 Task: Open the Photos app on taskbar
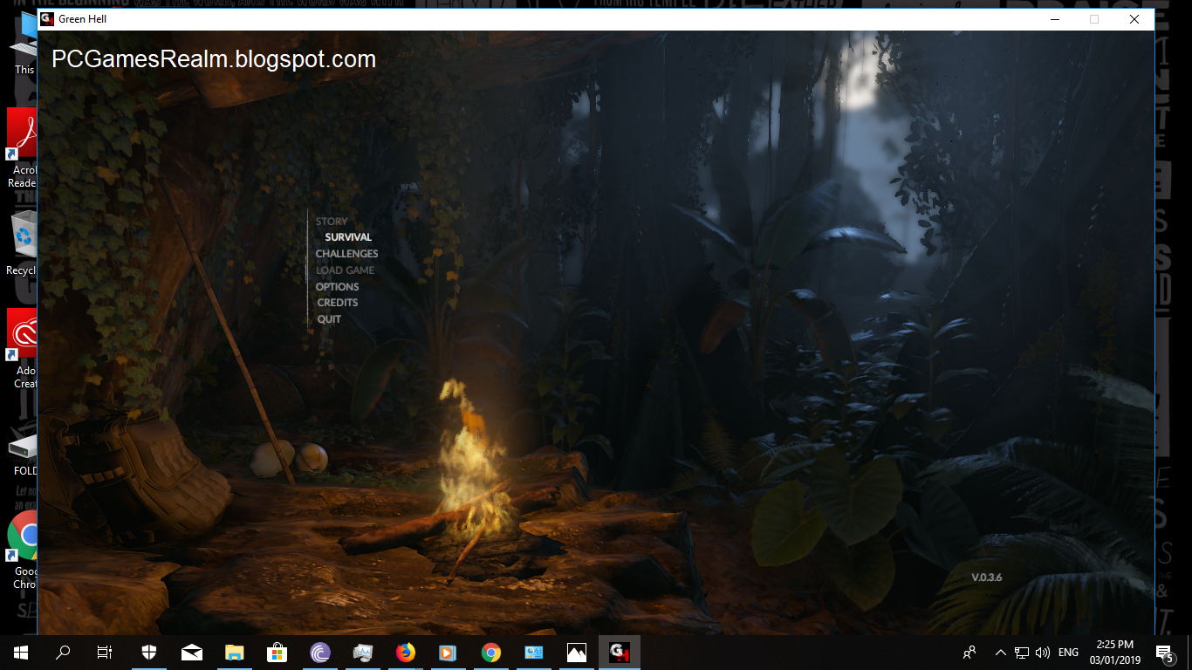pos(576,652)
